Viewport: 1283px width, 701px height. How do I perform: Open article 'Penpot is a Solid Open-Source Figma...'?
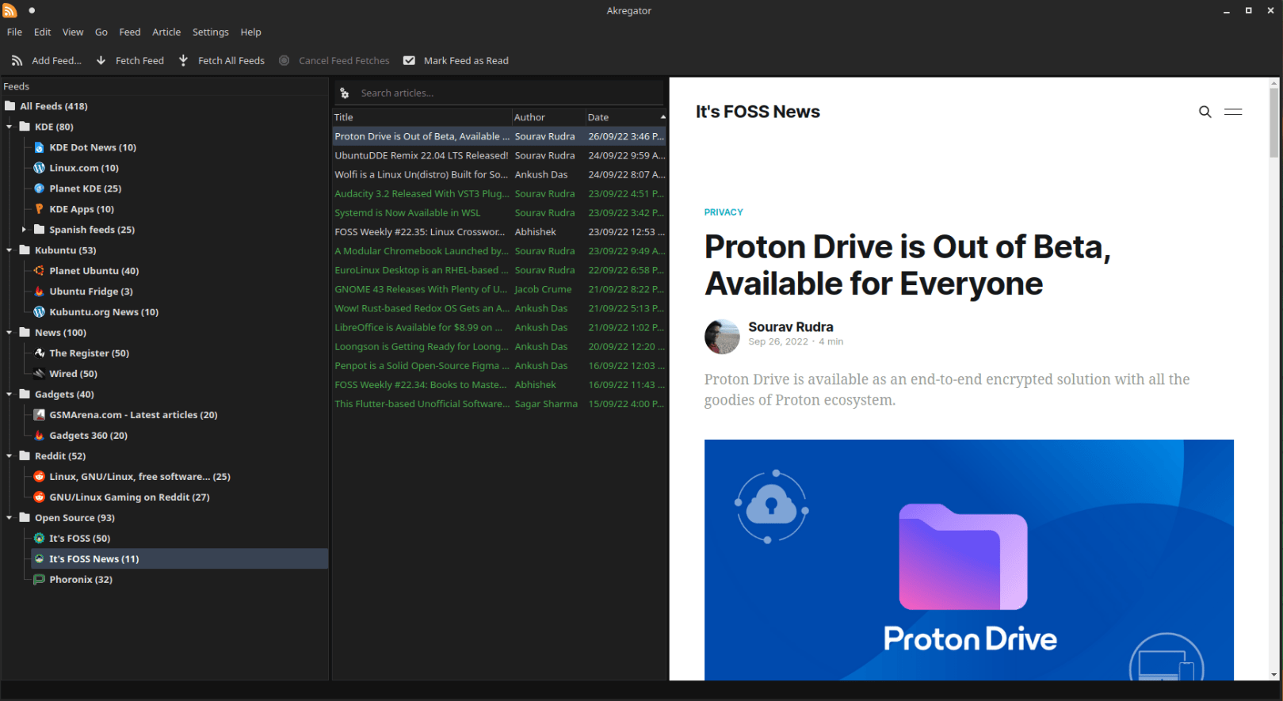[499, 366]
